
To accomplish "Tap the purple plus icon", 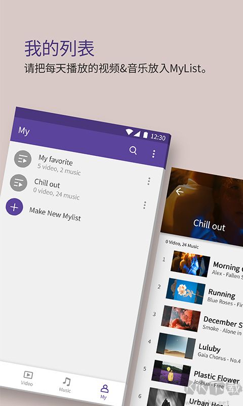I will pyautogui.click(x=14, y=207).
